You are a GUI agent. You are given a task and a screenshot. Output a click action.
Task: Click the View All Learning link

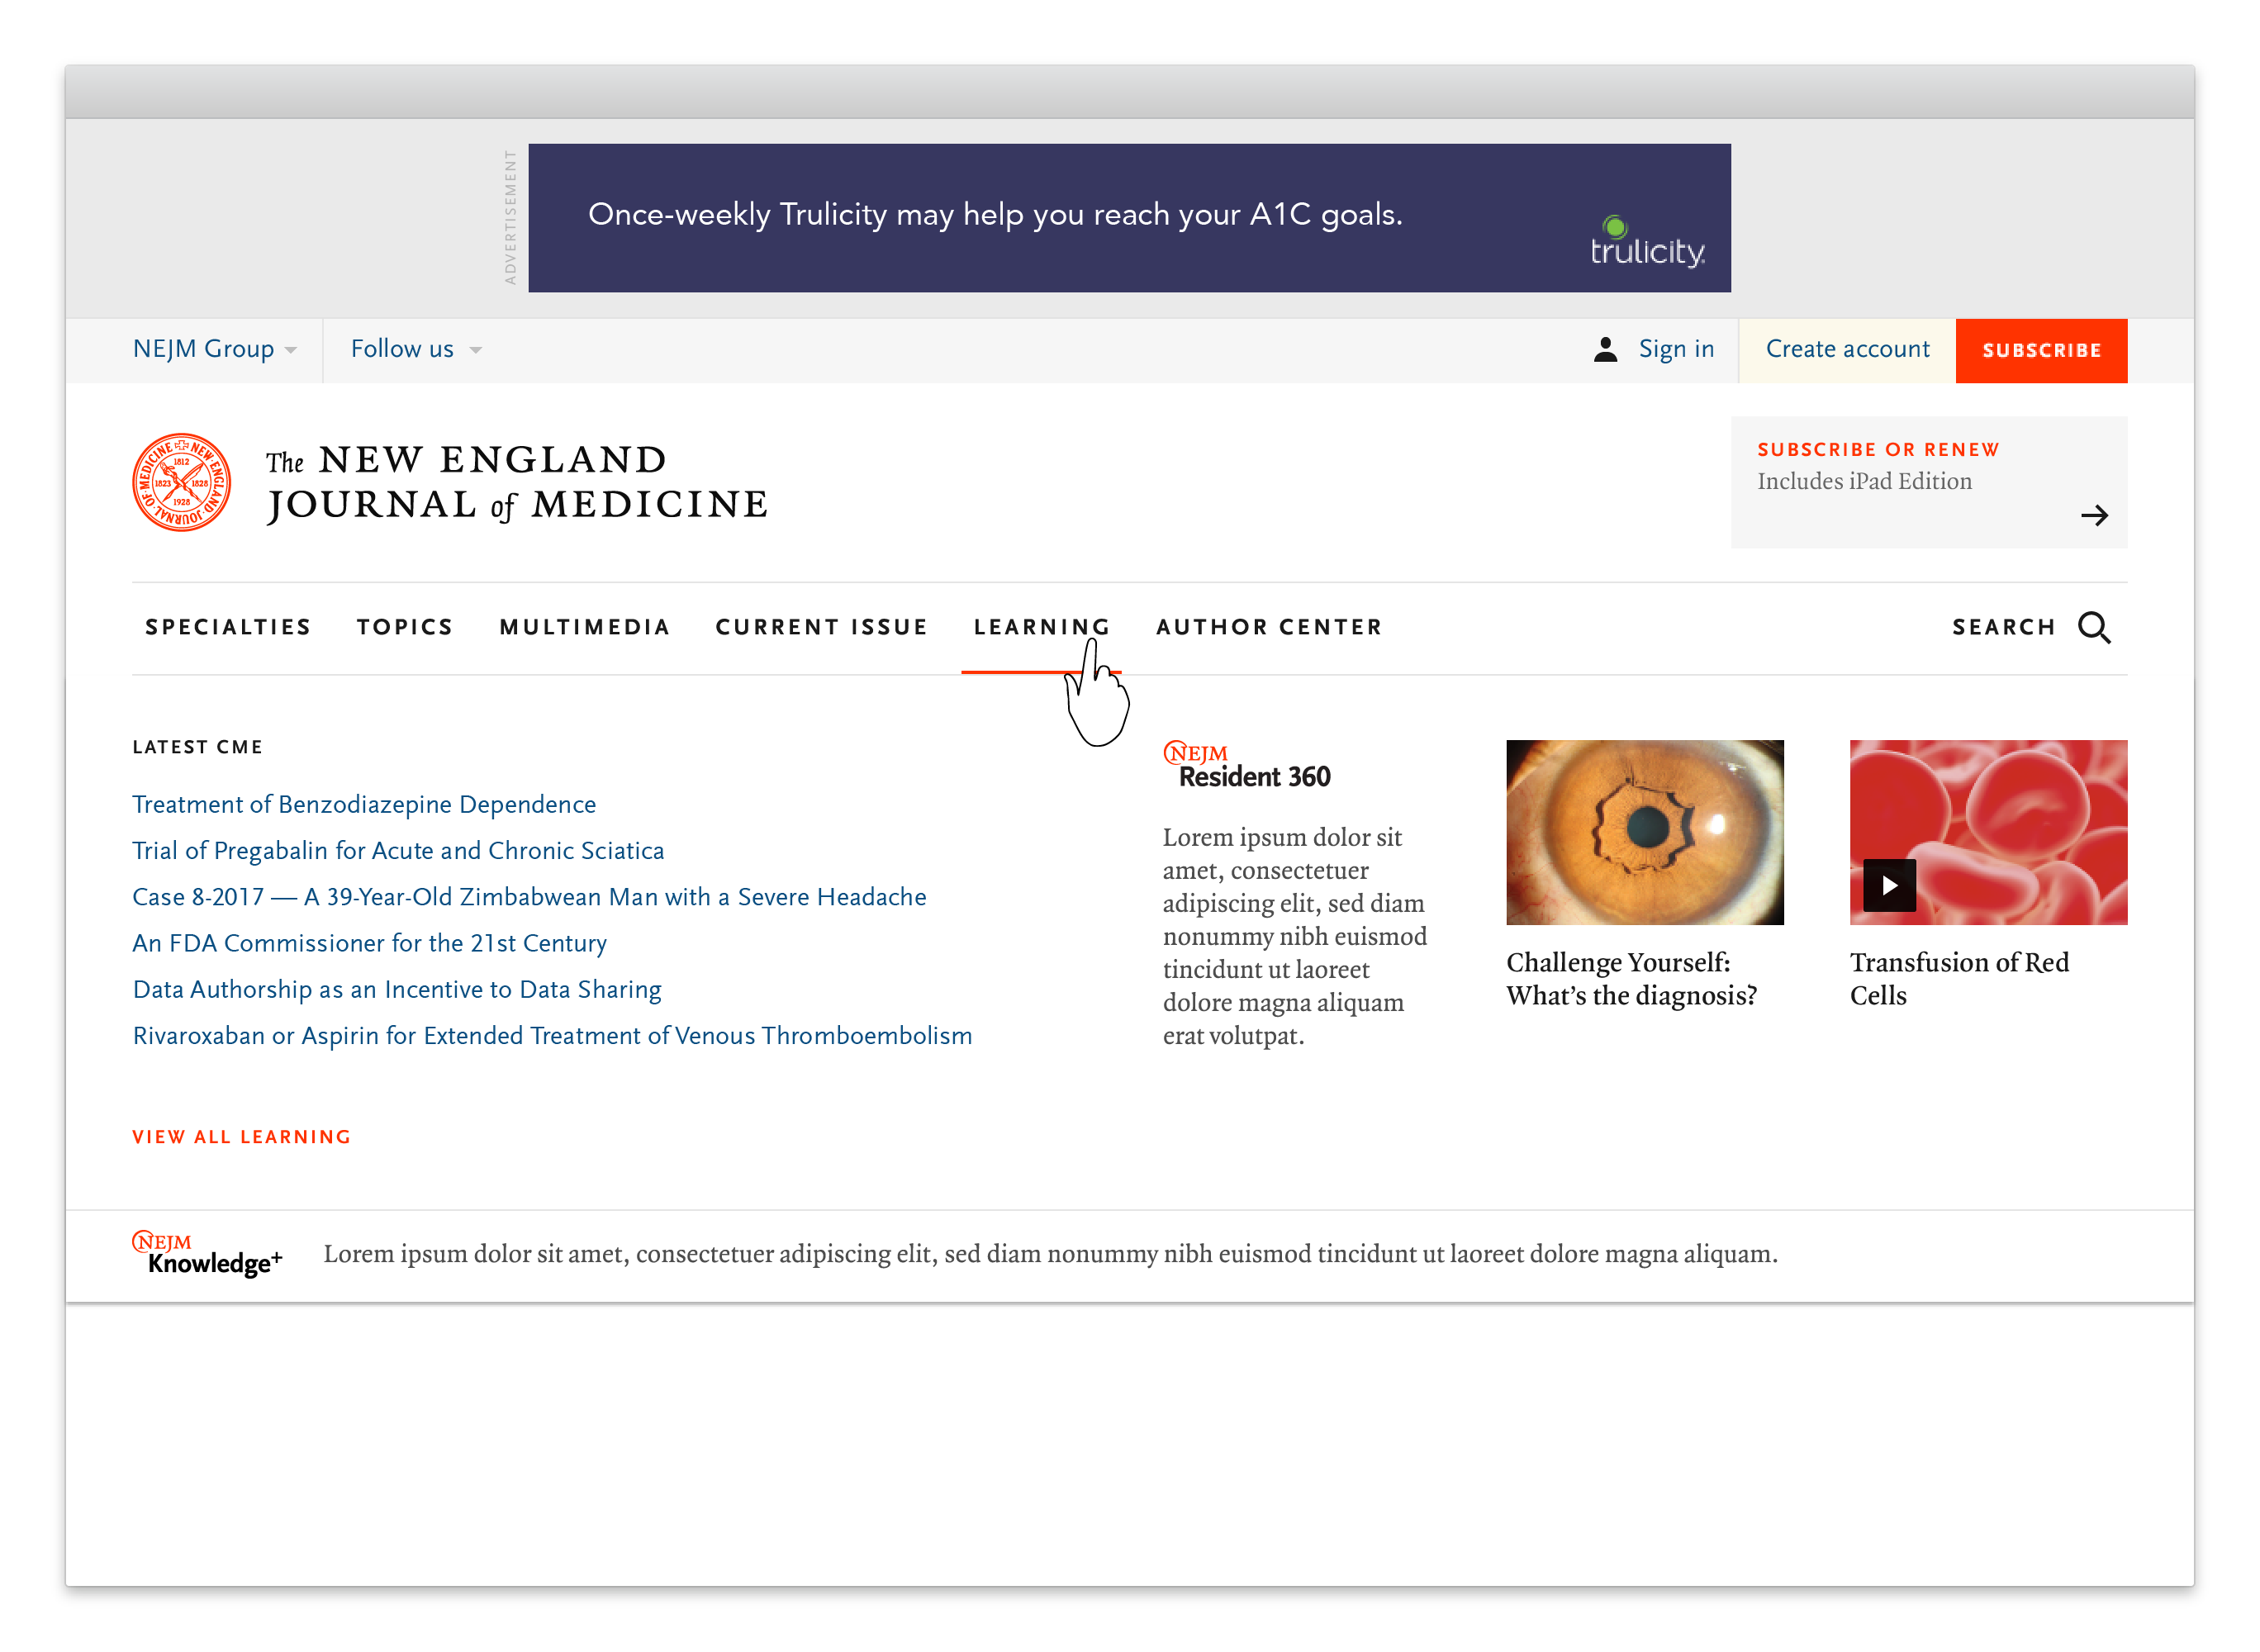point(241,1137)
